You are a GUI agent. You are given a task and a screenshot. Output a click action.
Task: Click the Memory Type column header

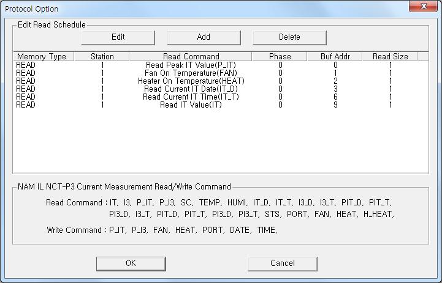[42, 56]
